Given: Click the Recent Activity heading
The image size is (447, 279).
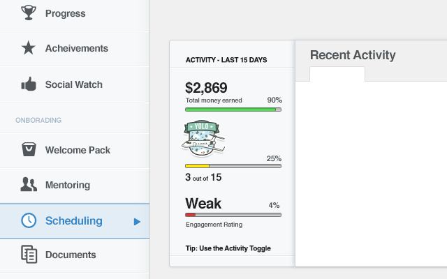Looking at the screenshot, I should click(353, 55).
